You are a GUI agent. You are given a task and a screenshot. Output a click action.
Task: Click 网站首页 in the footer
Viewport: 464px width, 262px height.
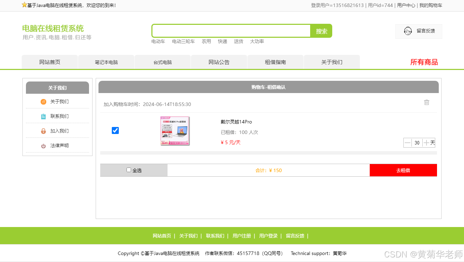(162, 236)
